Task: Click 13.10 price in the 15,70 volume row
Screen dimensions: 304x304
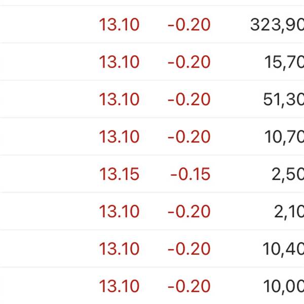Action: click(x=119, y=62)
